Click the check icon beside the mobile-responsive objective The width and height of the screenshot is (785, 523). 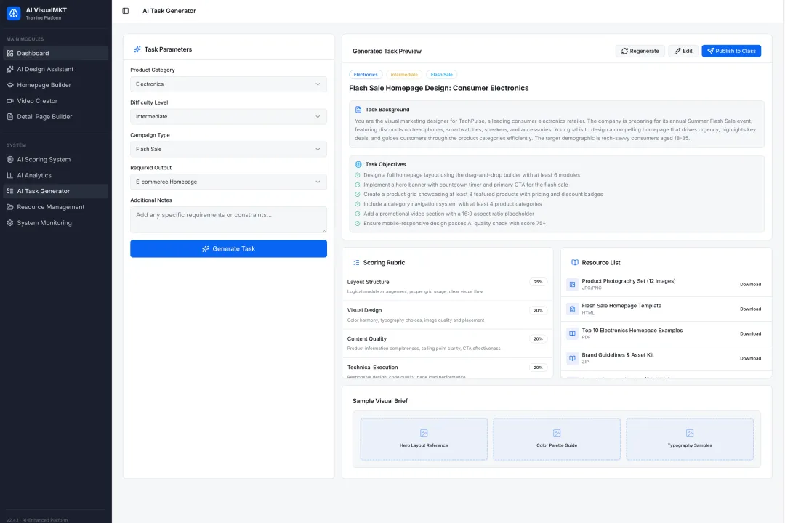pyautogui.click(x=358, y=223)
